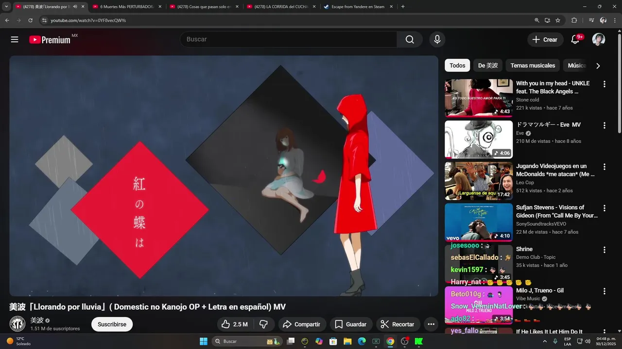Start voice search with microphone icon
This screenshot has width=622, height=349.
pyautogui.click(x=437, y=40)
